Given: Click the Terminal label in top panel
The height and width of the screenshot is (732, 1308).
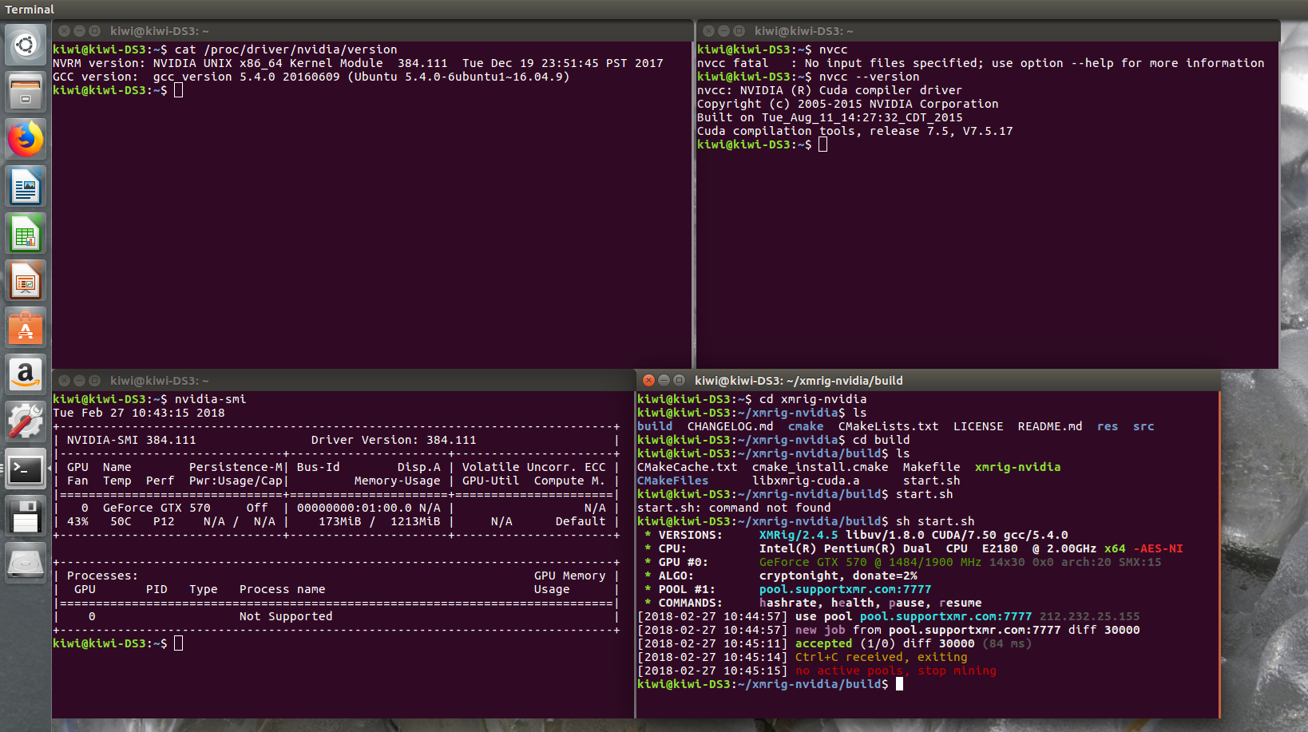Looking at the screenshot, I should (x=30, y=10).
